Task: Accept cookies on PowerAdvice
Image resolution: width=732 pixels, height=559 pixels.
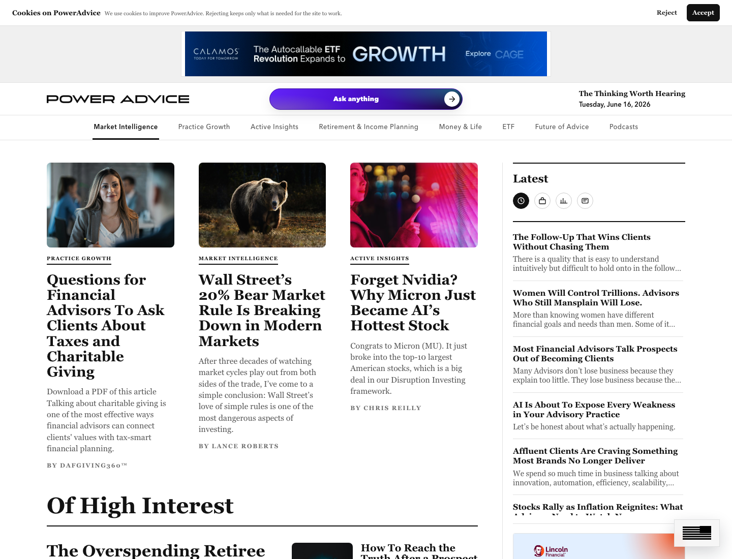Action: 703,13
